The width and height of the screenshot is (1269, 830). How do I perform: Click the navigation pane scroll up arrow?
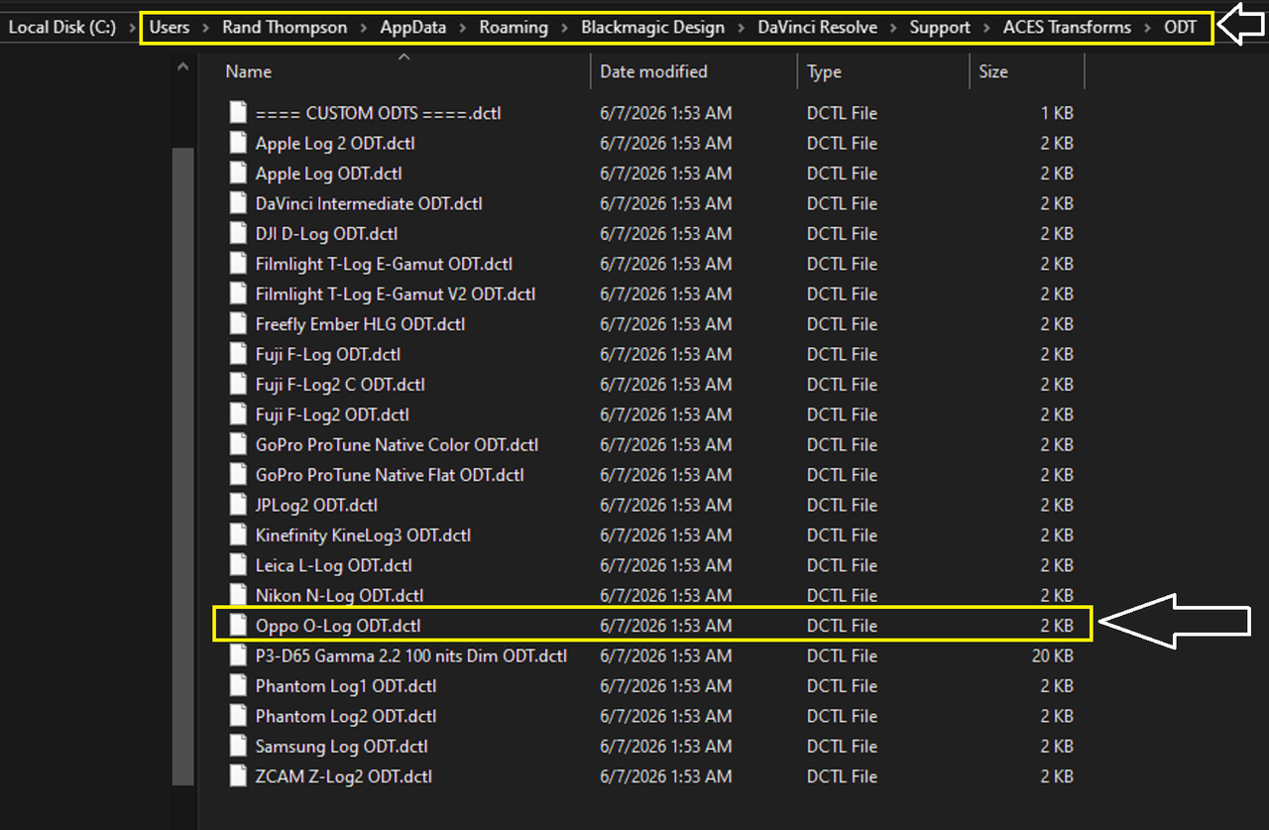181,67
